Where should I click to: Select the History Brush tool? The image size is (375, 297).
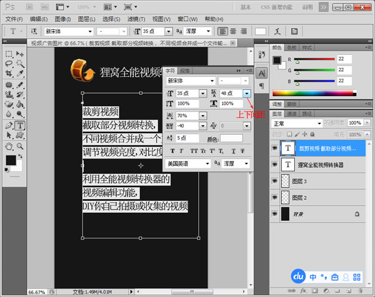click(x=20, y=95)
